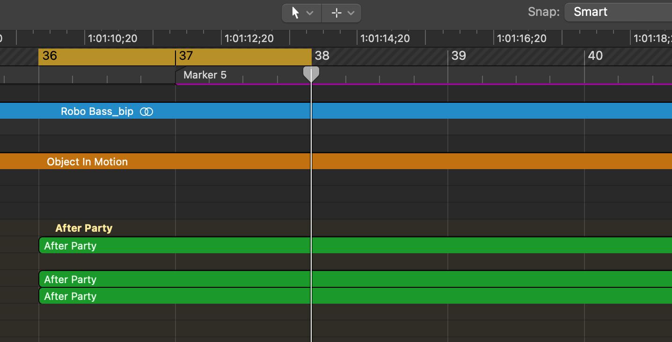The height and width of the screenshot is (342, 672).
Task: Select the Pointer tool icon
Action: click(295, 13)
